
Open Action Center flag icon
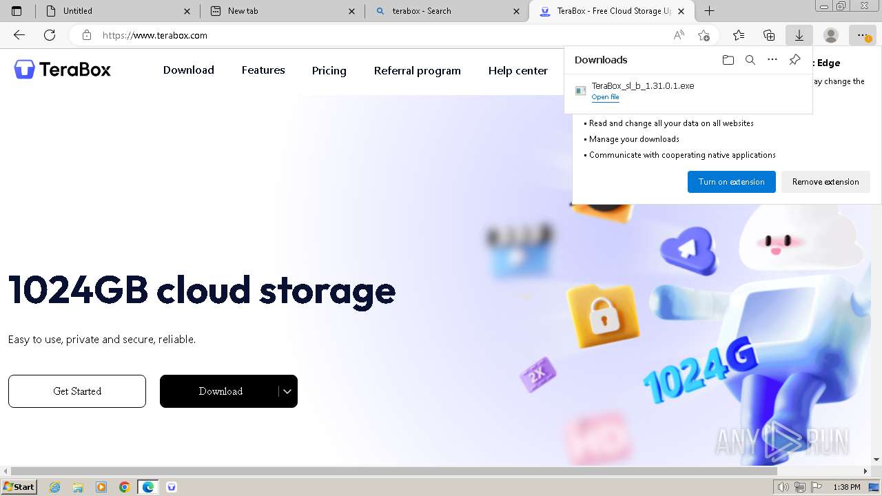pyautogui.click(x=817, y=487)
